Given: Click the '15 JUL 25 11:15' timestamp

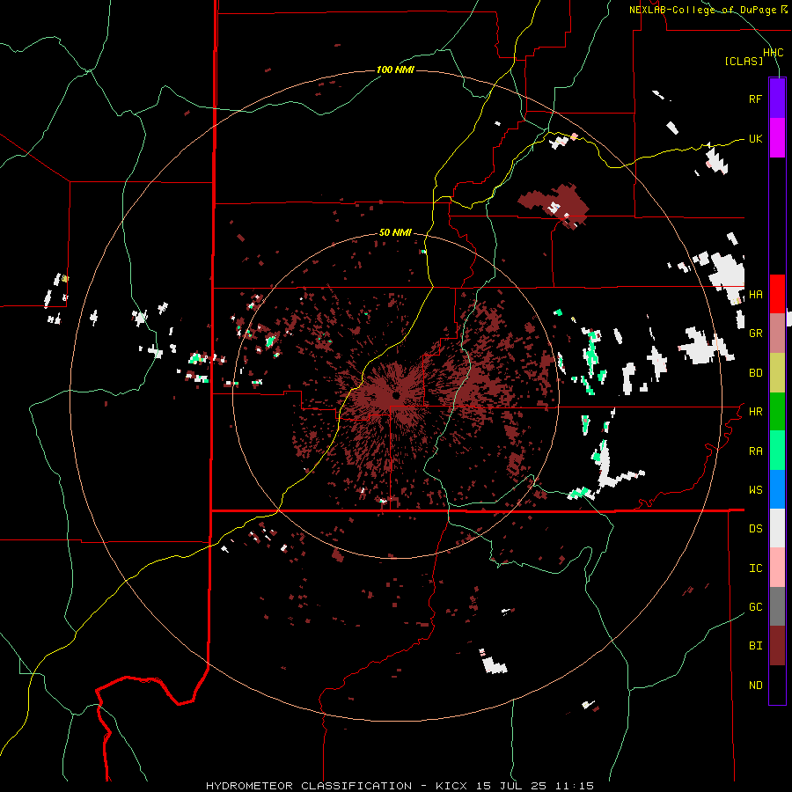Looking at the screenshot, I should [534, 786].
